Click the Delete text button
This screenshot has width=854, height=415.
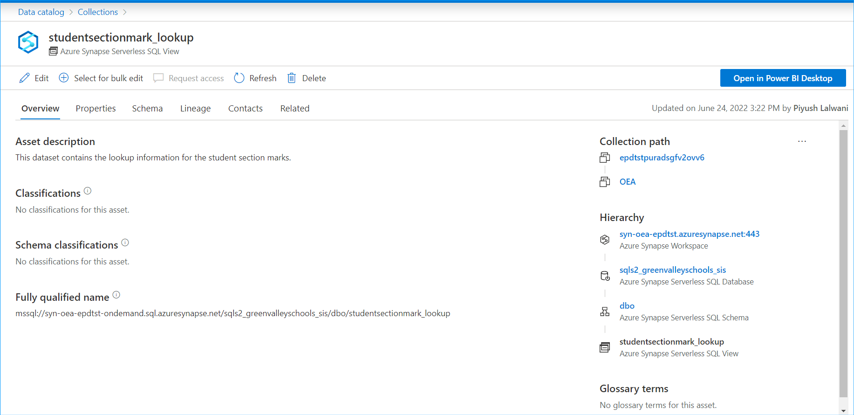[314, 78]
